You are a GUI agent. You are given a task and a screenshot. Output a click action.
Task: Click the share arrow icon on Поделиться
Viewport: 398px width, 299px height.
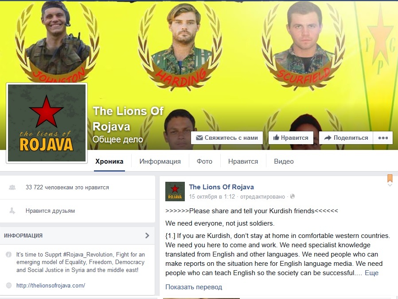point(328,138)
